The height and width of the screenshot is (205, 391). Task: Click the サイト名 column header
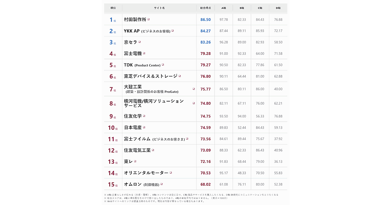pyautogui.click(x=159, y=8)
